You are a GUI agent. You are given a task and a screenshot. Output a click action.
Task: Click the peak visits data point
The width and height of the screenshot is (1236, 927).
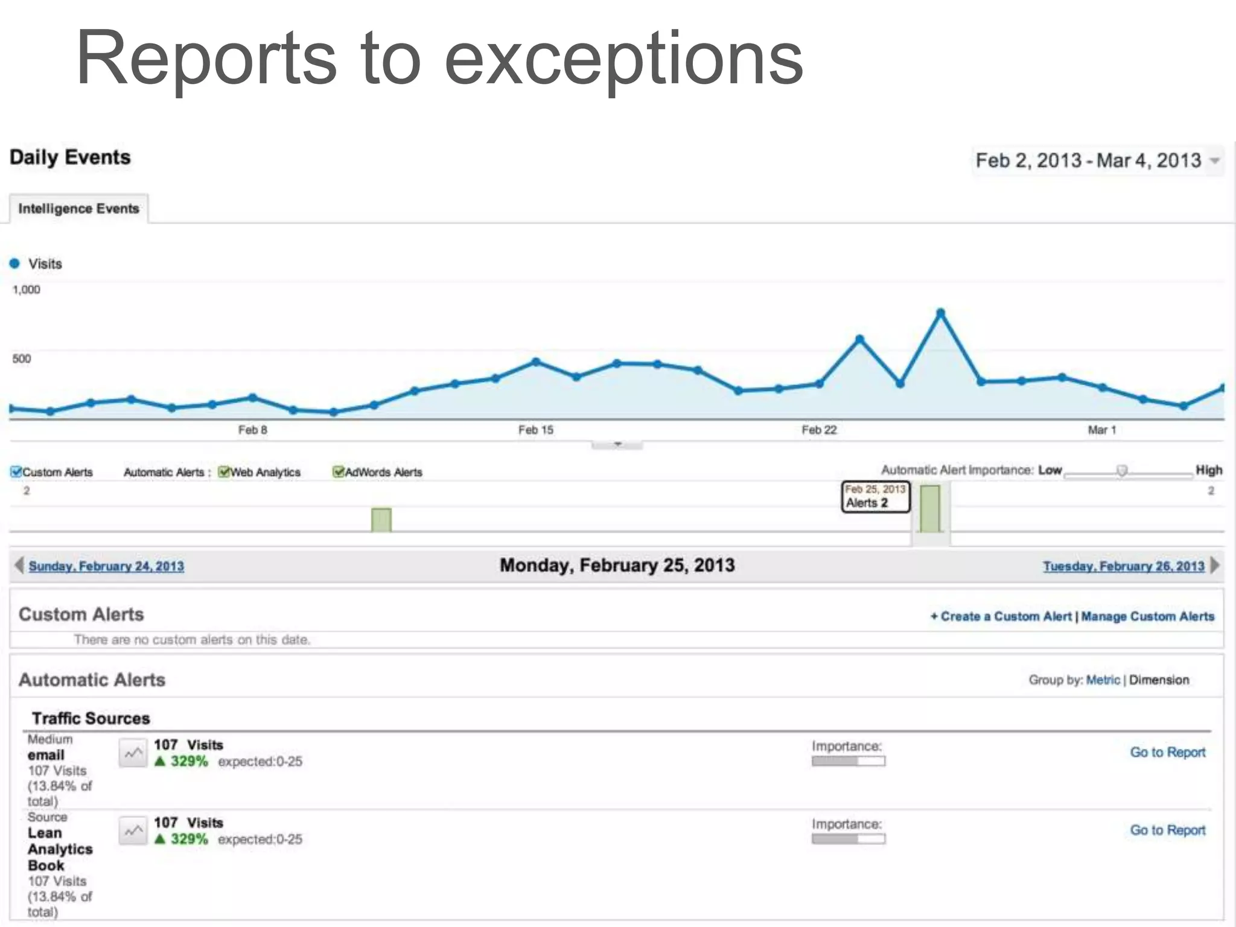pyautogui.click(x=940, y=313)
